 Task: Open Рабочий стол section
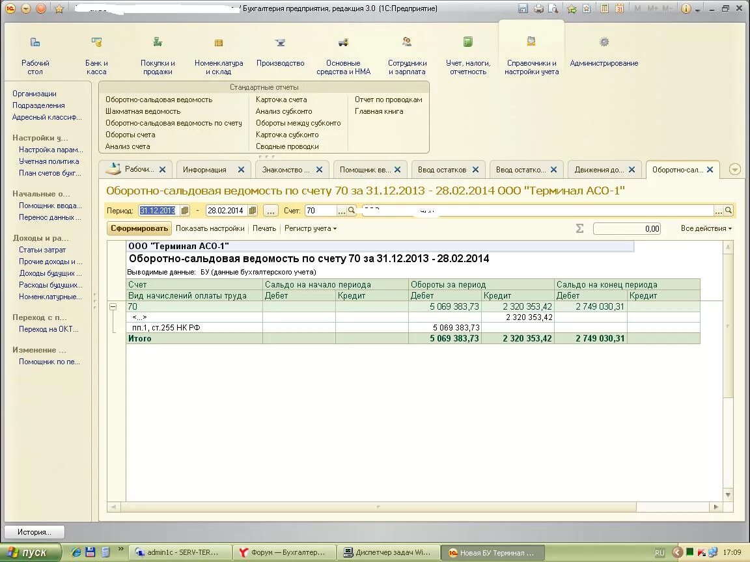pyautogui.click(x=35, y=57)
